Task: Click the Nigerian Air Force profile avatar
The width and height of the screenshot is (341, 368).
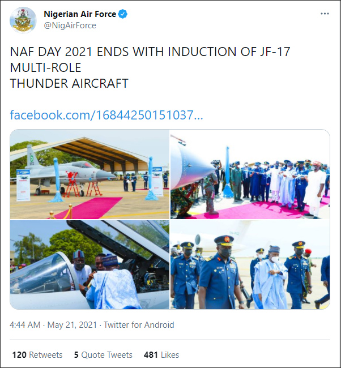Action: click(x=23, y=20)
